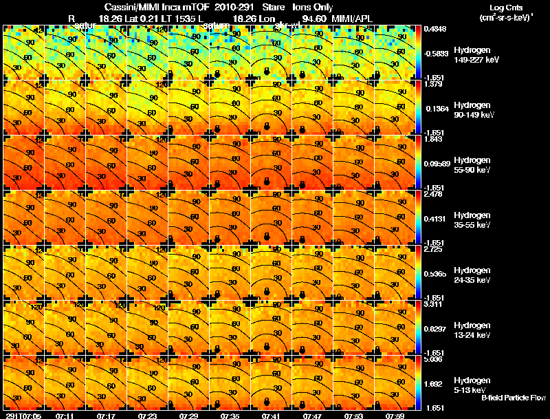Viewport: 550px width, 419px height.
Task: Click the '1.843' colorbar maximum value
Action: coord(433,139)
